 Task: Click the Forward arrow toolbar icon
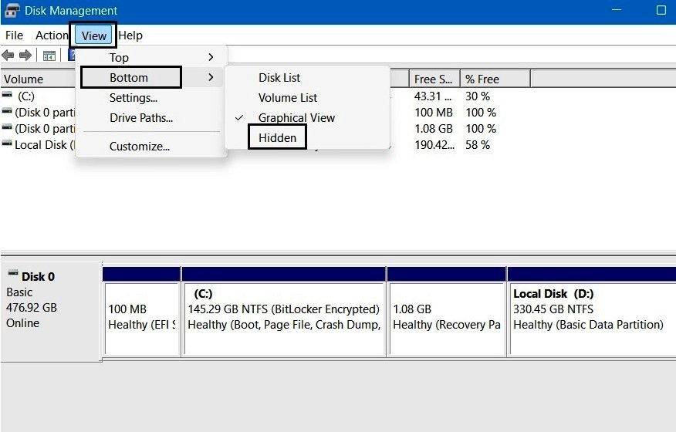[25, 56]
